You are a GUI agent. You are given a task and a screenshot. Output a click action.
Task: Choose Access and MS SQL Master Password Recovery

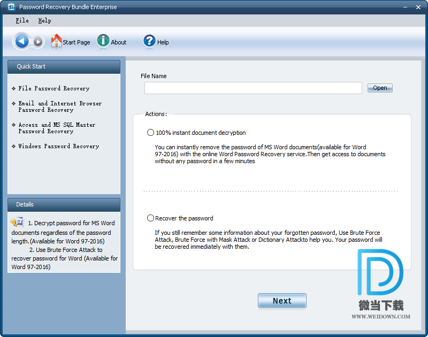[x=57, y=128]
